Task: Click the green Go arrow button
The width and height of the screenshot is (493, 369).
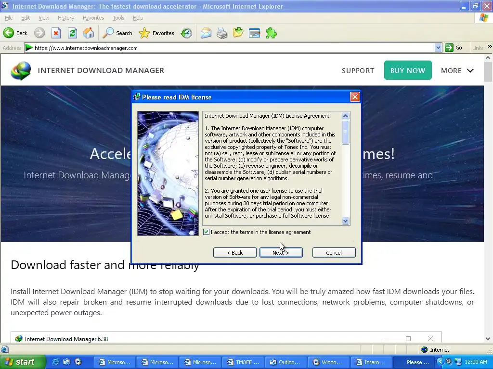Action: tap(449, 48)
